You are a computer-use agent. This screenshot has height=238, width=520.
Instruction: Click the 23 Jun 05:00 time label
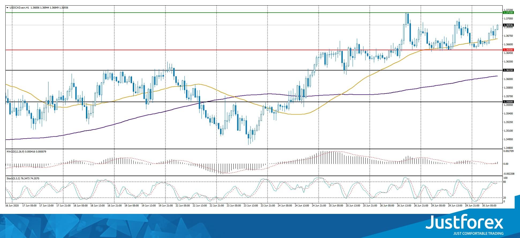pos(234,206)
